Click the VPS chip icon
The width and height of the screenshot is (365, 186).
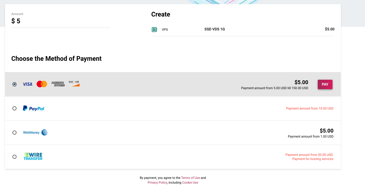click(154, 30)
